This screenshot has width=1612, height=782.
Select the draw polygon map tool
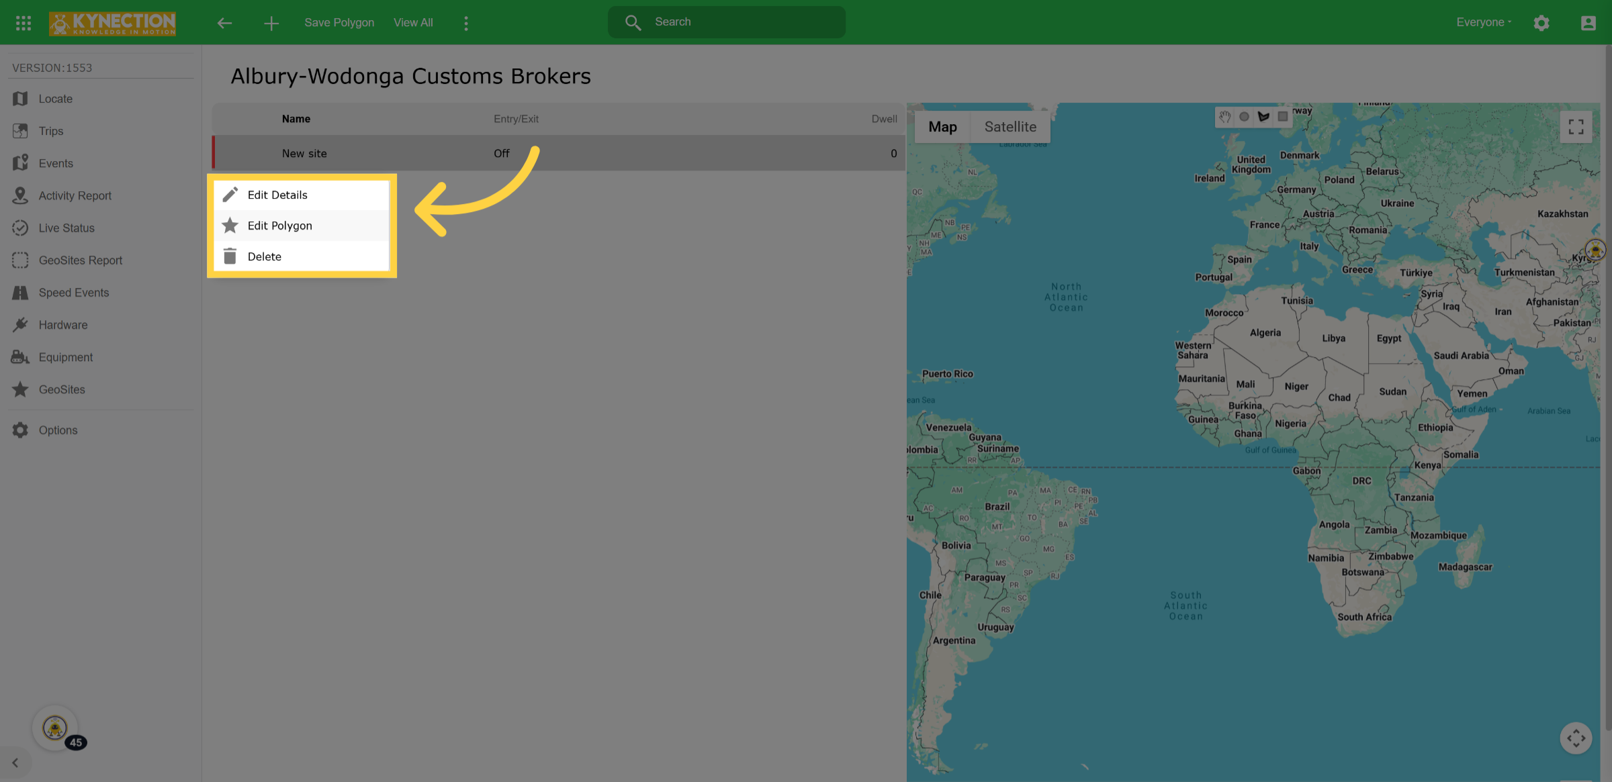click(x=1263, y=117)
